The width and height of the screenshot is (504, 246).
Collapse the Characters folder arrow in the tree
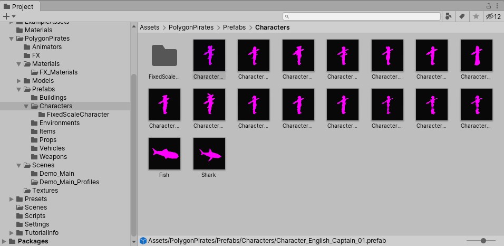[26, 106]
